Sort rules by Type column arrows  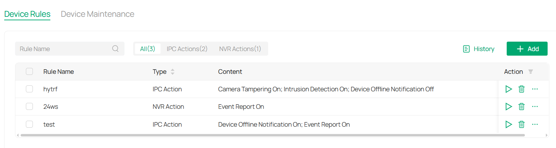(x=172, y=72)
